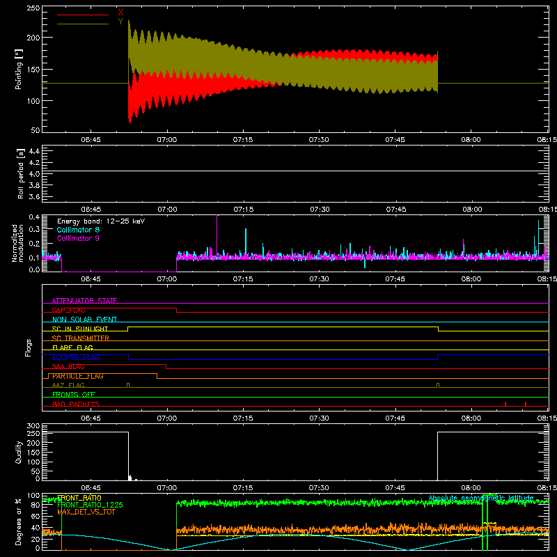The height and width of the screenshot is (557, 557).
Task: Click 07:30 time label under Roll period plot
Action: [320, 210]
